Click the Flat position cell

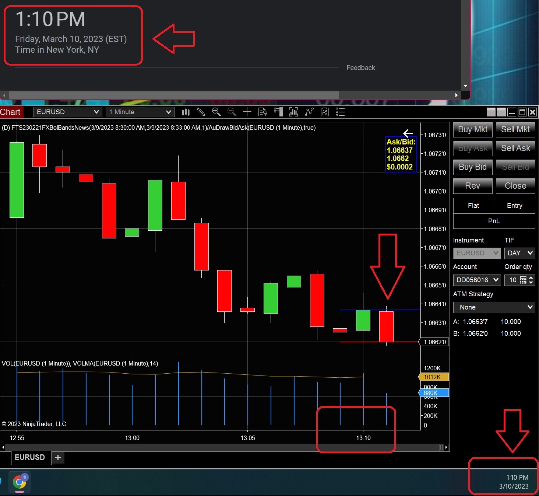click(x=473, y=206)
